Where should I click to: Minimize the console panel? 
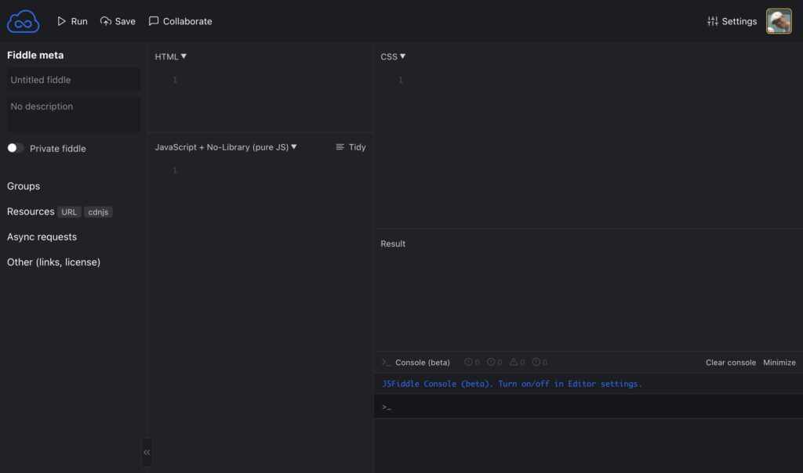[779, 363]
